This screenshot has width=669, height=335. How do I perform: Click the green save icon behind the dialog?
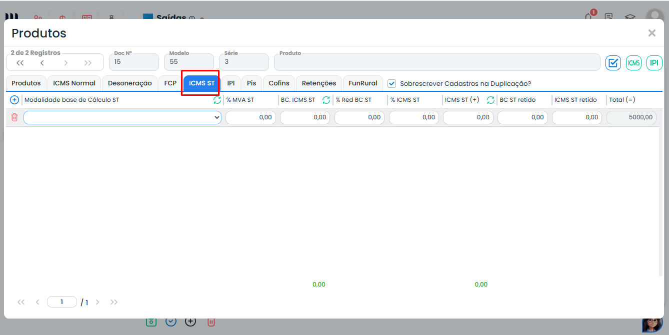(x=151, y=322)
